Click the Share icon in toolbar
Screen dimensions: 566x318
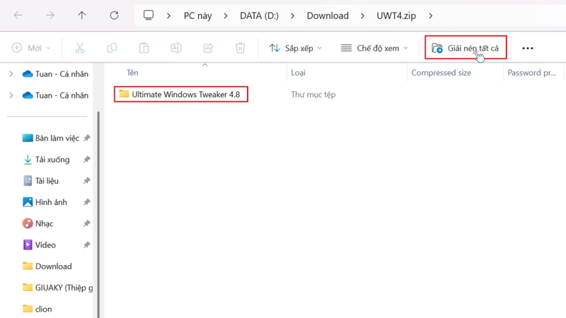tap(208, 48)
